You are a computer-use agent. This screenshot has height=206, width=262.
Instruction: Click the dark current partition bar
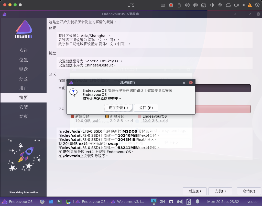click(x=223, y=88)
